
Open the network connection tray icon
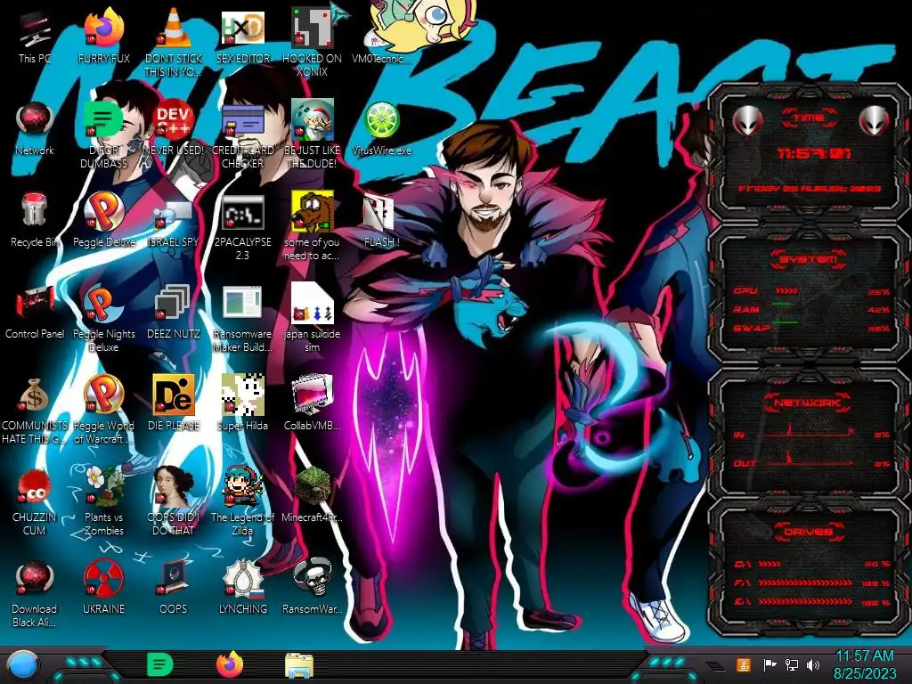pos(792,664)
